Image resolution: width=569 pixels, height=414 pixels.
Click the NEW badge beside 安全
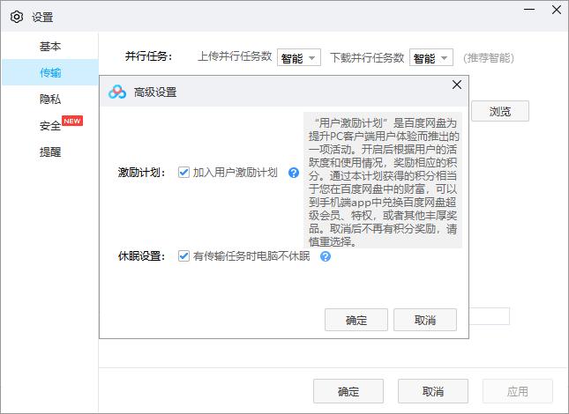72,121
